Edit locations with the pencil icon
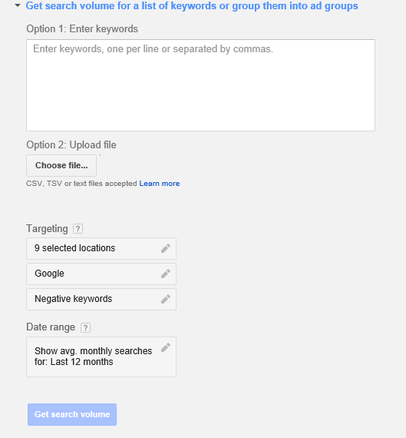406x438 pixels. click(166, 248)
